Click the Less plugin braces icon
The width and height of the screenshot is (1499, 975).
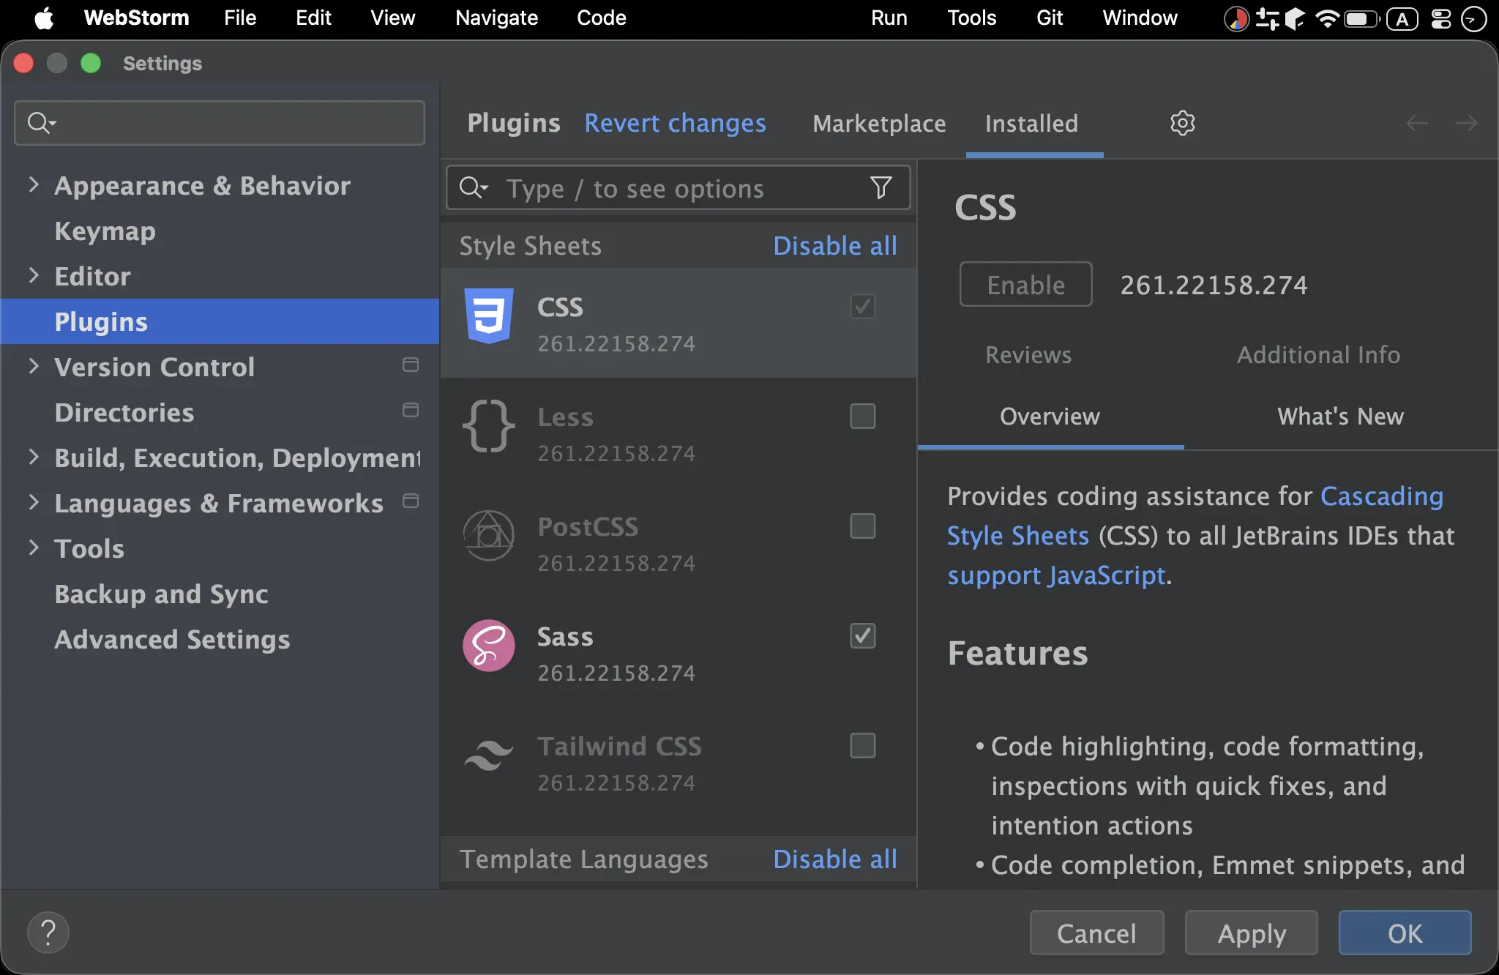[489, 425]
